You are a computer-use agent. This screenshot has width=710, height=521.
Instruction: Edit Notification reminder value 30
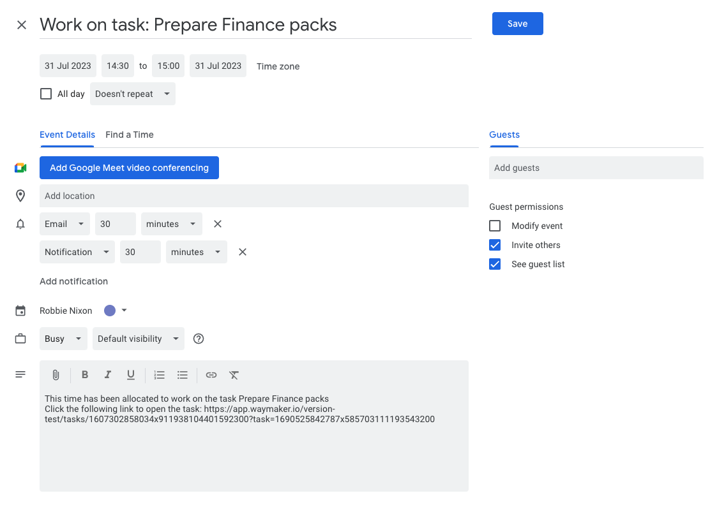coord(140,252)
